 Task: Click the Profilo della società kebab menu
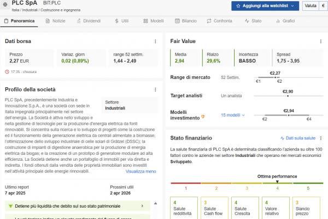tap(156, 89)
